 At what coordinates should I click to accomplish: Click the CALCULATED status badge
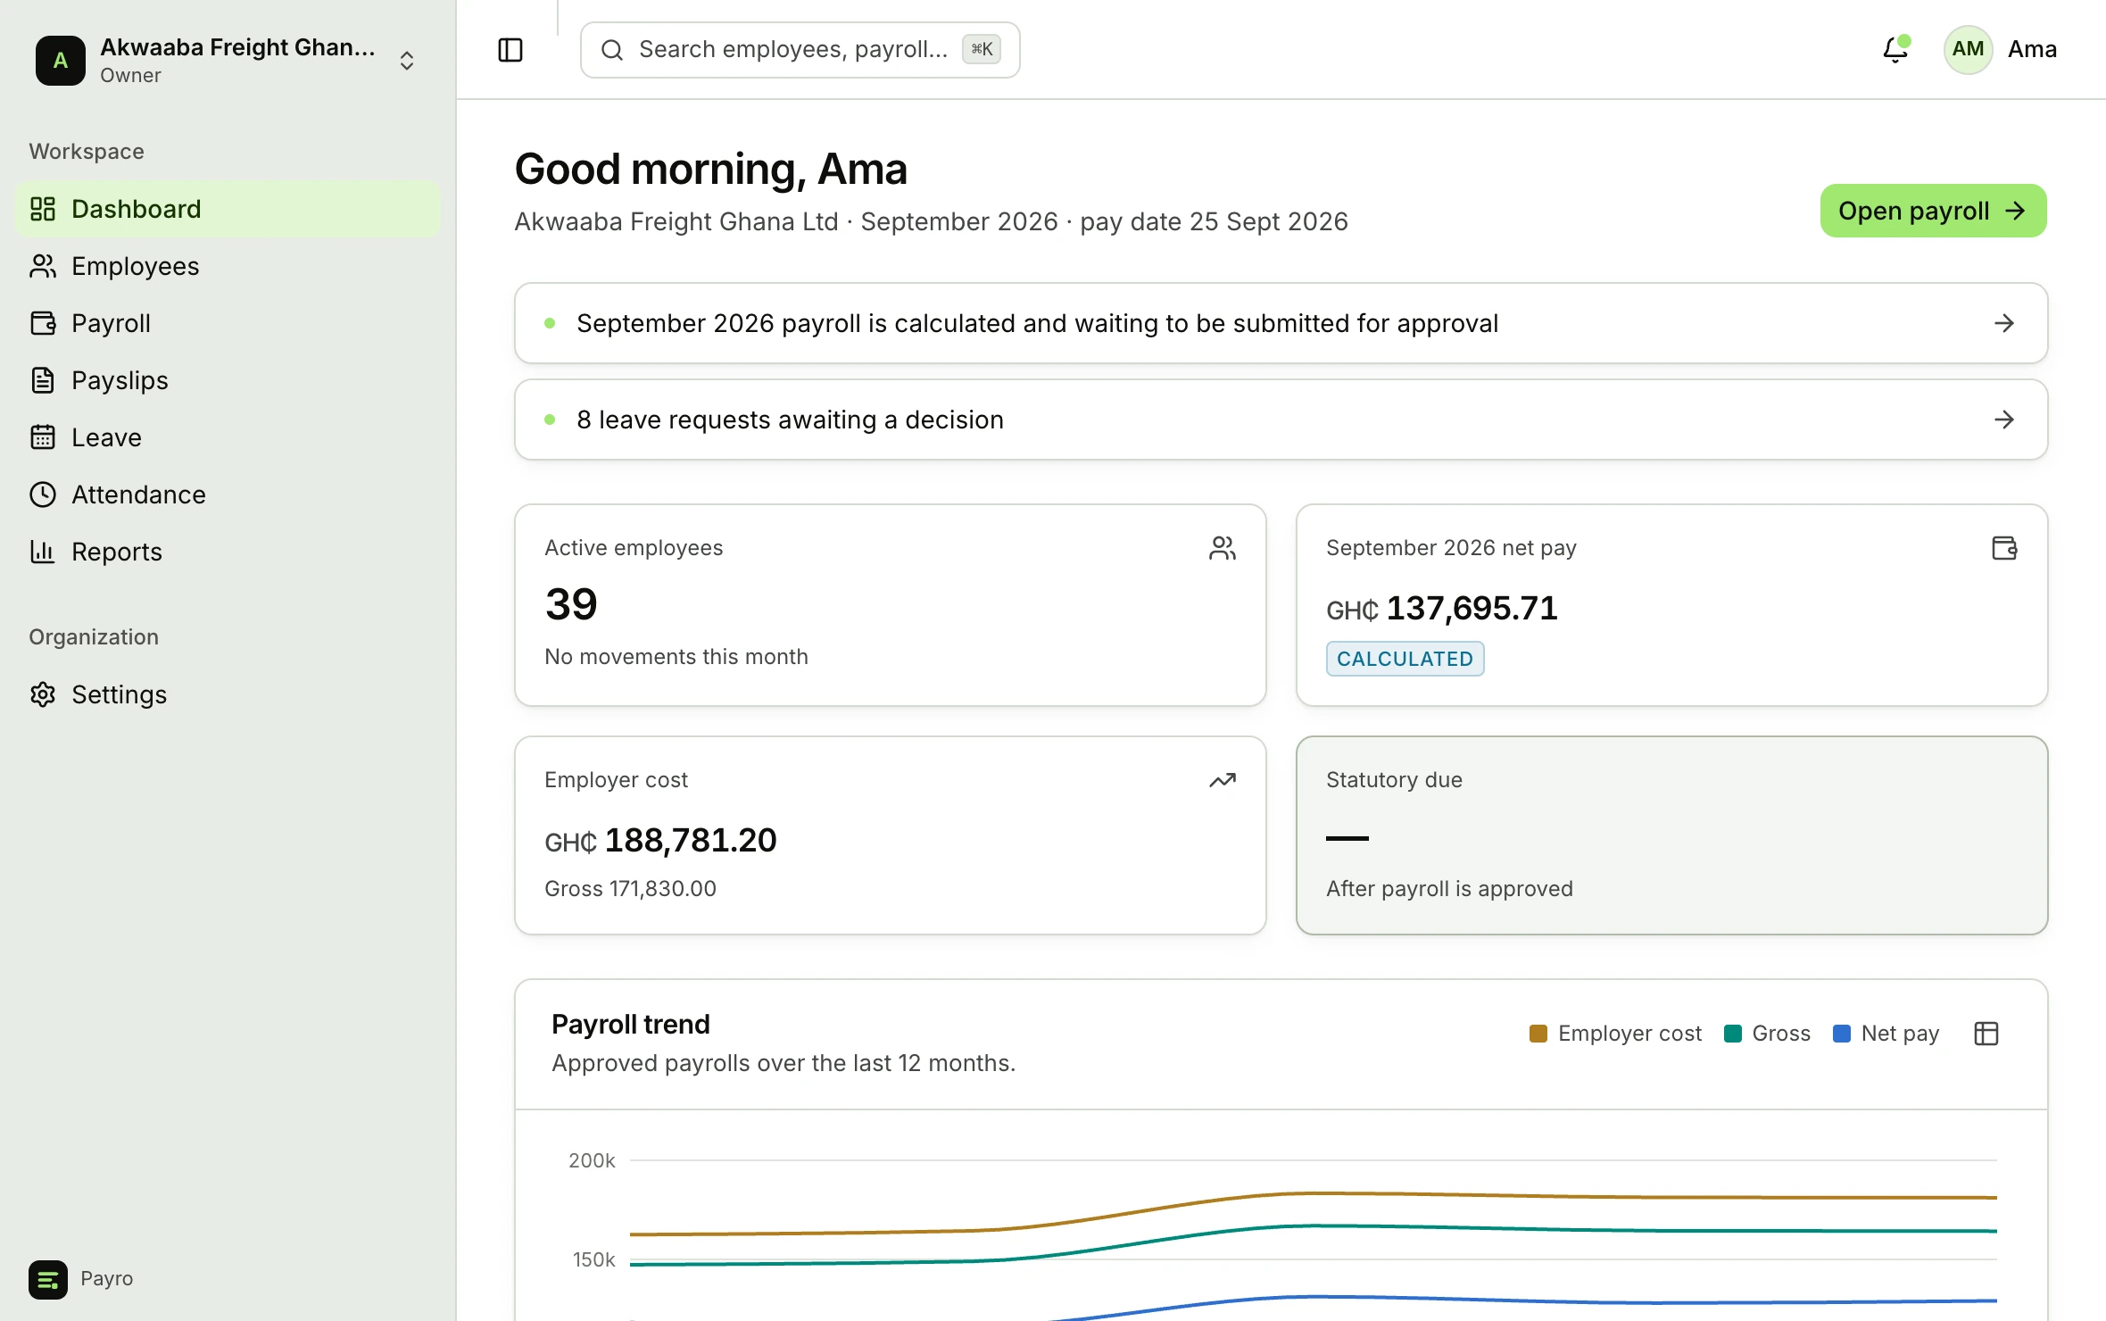1405,659
